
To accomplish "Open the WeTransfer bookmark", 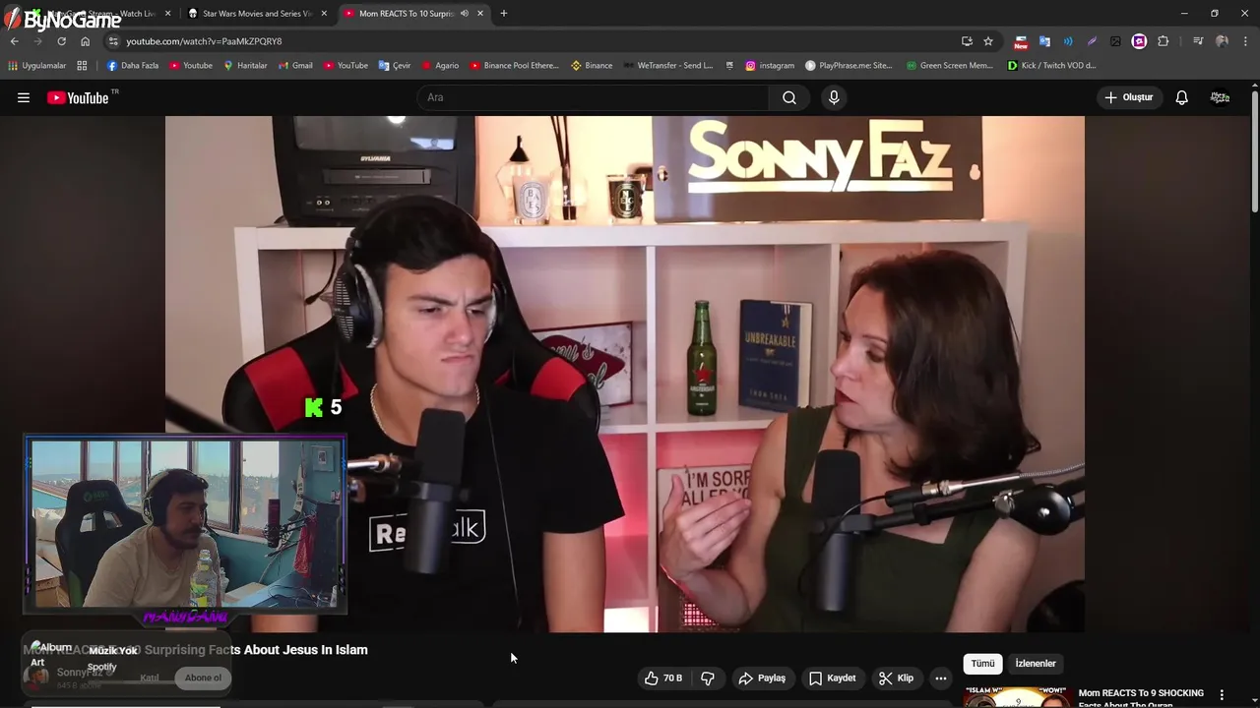I will [x=667, y=66].
